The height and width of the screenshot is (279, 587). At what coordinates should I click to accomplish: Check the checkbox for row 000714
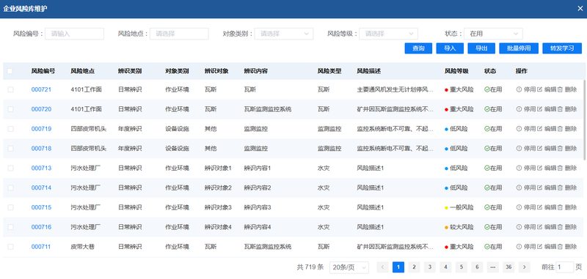(x=10, y=187)
